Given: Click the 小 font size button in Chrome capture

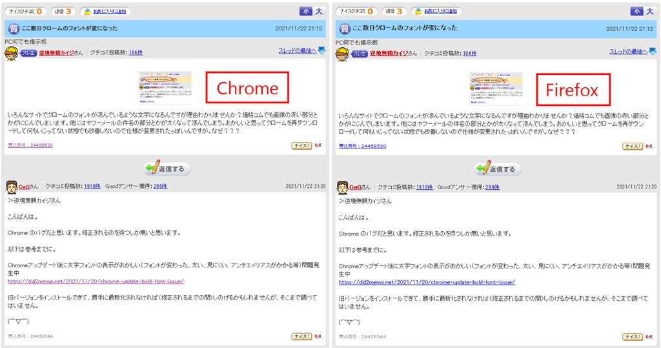Looking at the screenshot, I should 305,12.
